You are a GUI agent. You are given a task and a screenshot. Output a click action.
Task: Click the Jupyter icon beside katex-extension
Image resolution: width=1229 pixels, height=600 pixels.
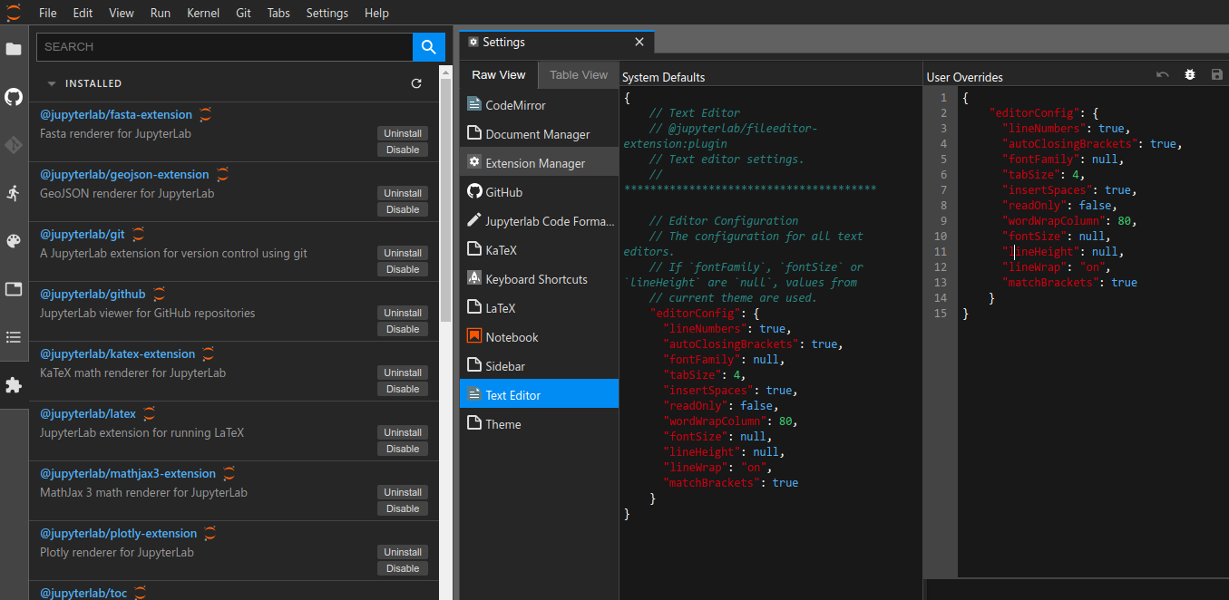(209, 353)
